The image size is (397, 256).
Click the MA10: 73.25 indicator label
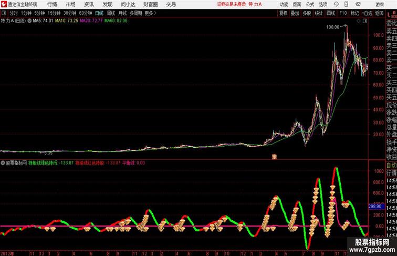point(67,21)
